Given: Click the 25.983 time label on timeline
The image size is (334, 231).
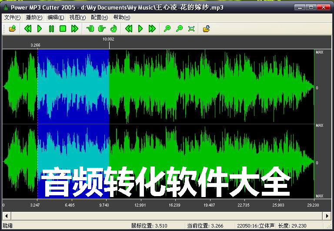Looking at the screenshot, I should point(278,205).
